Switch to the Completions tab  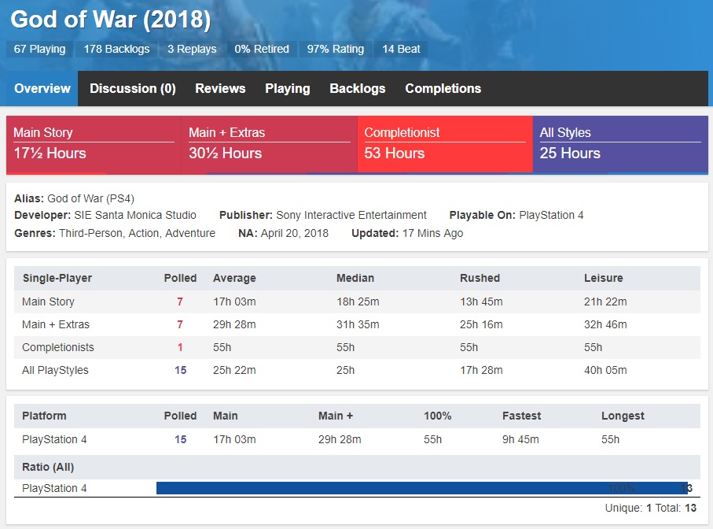click(443, 88)
